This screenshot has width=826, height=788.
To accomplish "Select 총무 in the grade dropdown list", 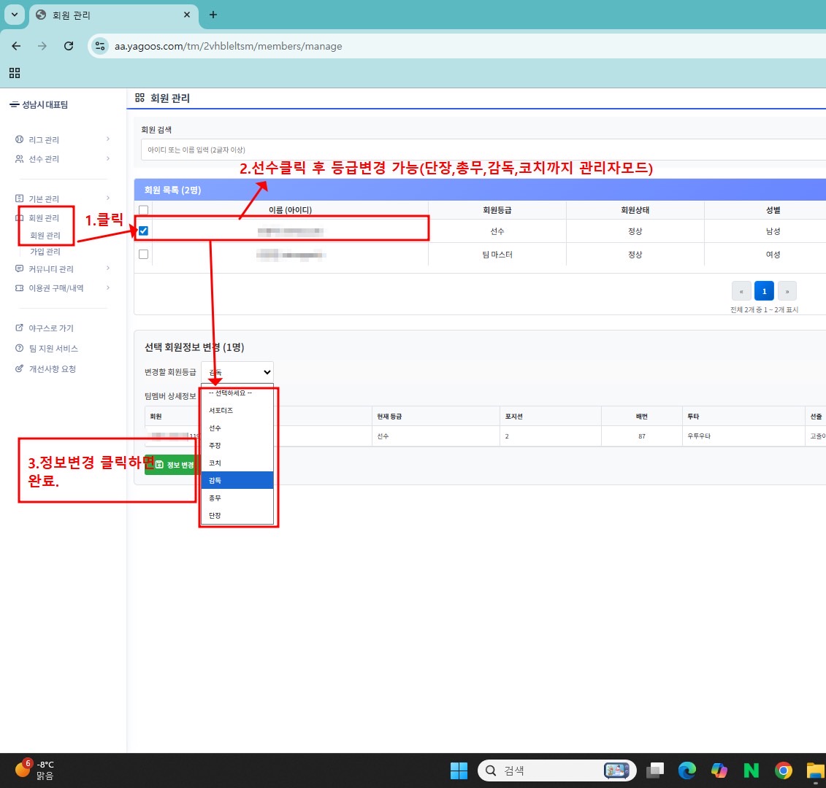I will 215,498.
